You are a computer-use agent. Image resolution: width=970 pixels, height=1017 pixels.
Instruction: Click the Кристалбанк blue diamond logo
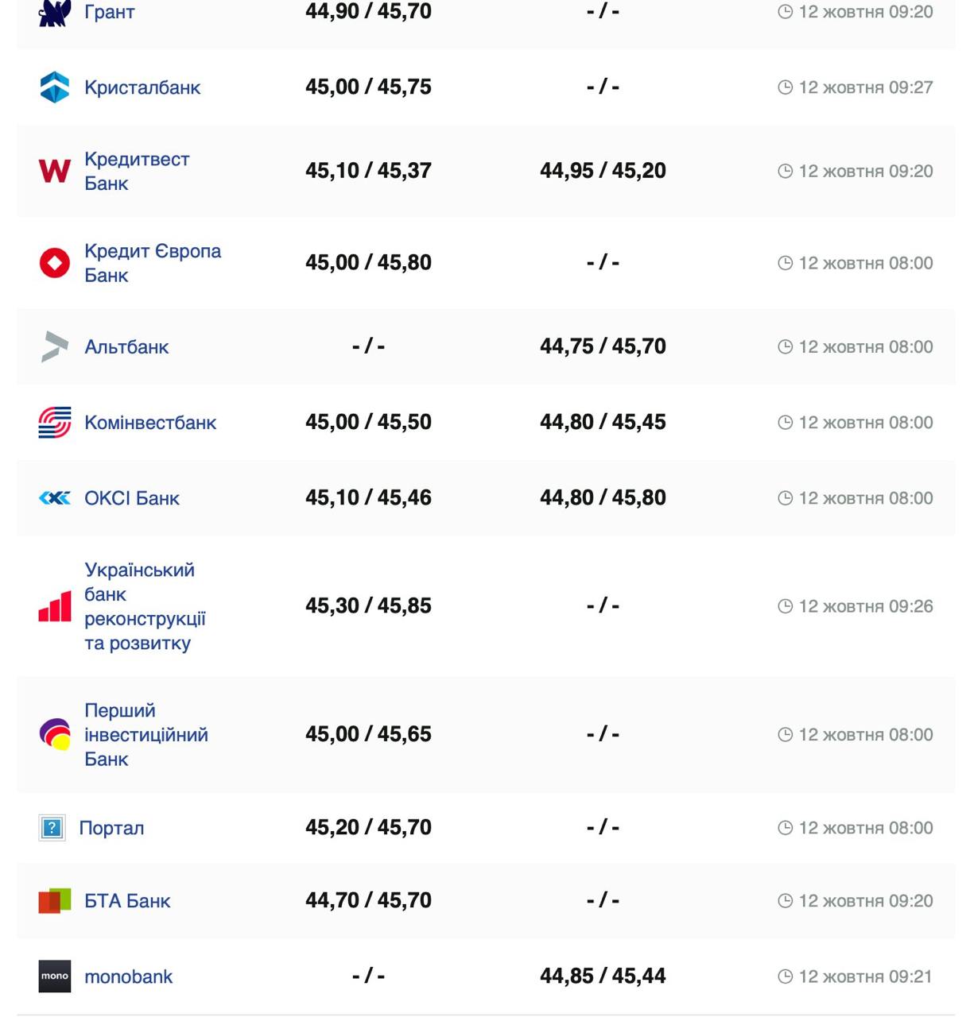click(54, 87)
